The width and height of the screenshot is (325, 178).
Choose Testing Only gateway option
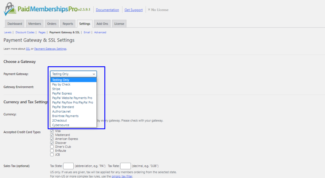point(73,80)
